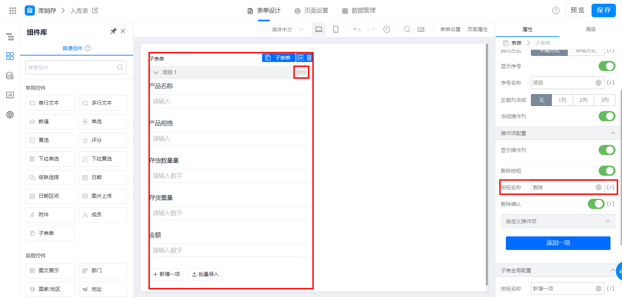Screen dimensions: 622x297
Task: Click the search magnifier in component search
Action: coord(120,67)
